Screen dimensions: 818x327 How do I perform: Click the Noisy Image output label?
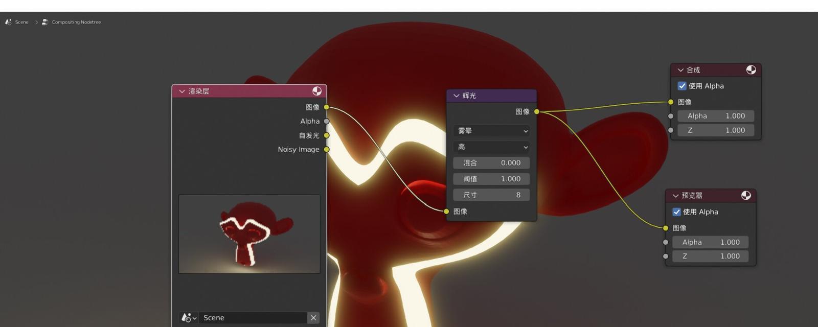pos(299,149)
